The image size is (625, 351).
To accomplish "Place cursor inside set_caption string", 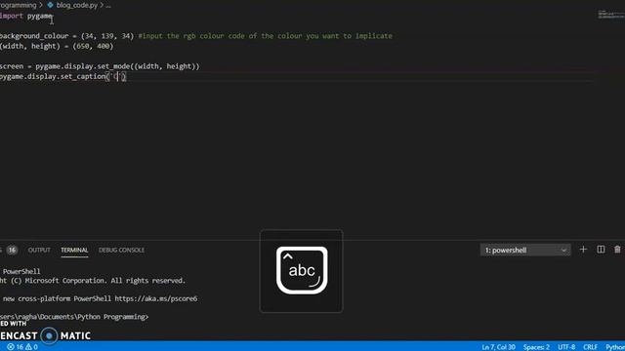I will (x=117, y=76).
